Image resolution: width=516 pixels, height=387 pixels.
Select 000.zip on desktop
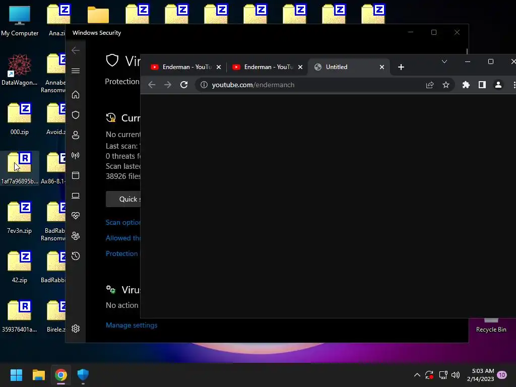point(20,119)
